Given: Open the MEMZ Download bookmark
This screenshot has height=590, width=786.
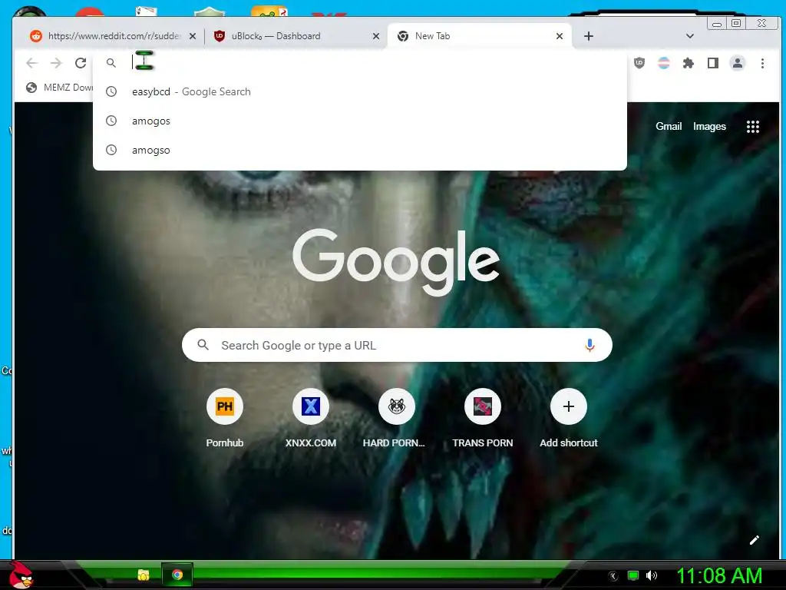Looking at the screenshot, I should (x=59, y=88).
